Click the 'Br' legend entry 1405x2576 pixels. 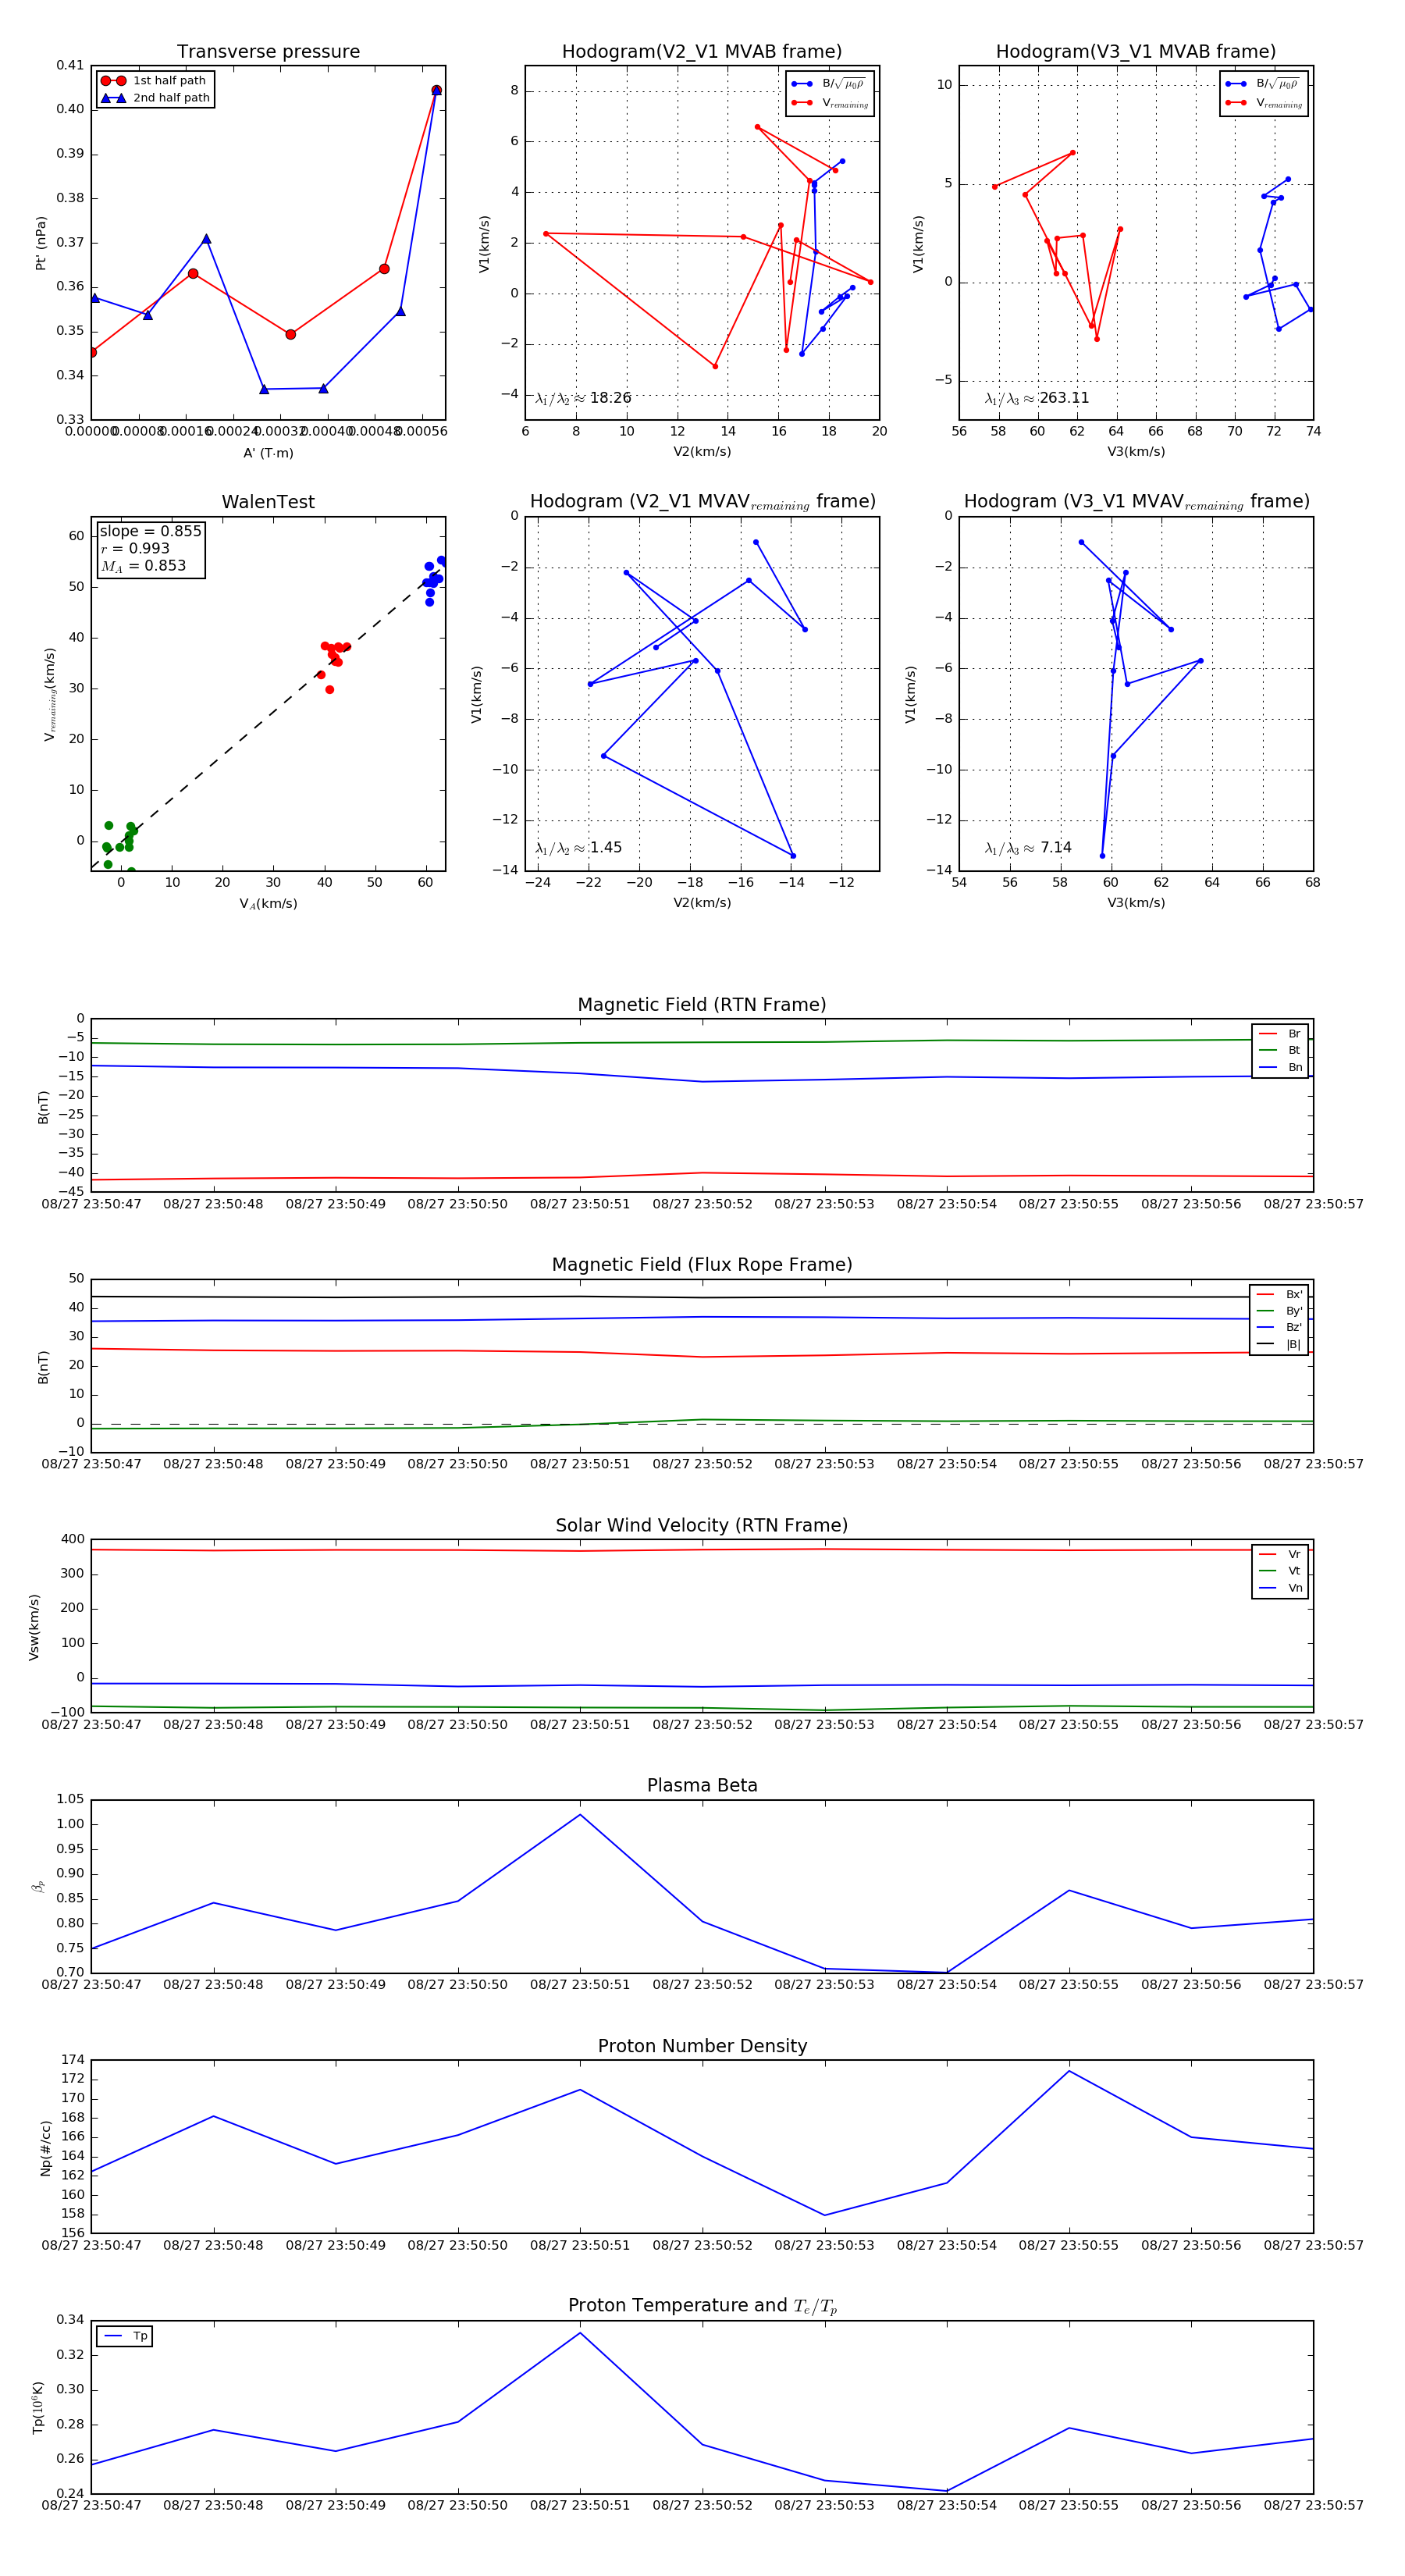tap(1280, 1034)
